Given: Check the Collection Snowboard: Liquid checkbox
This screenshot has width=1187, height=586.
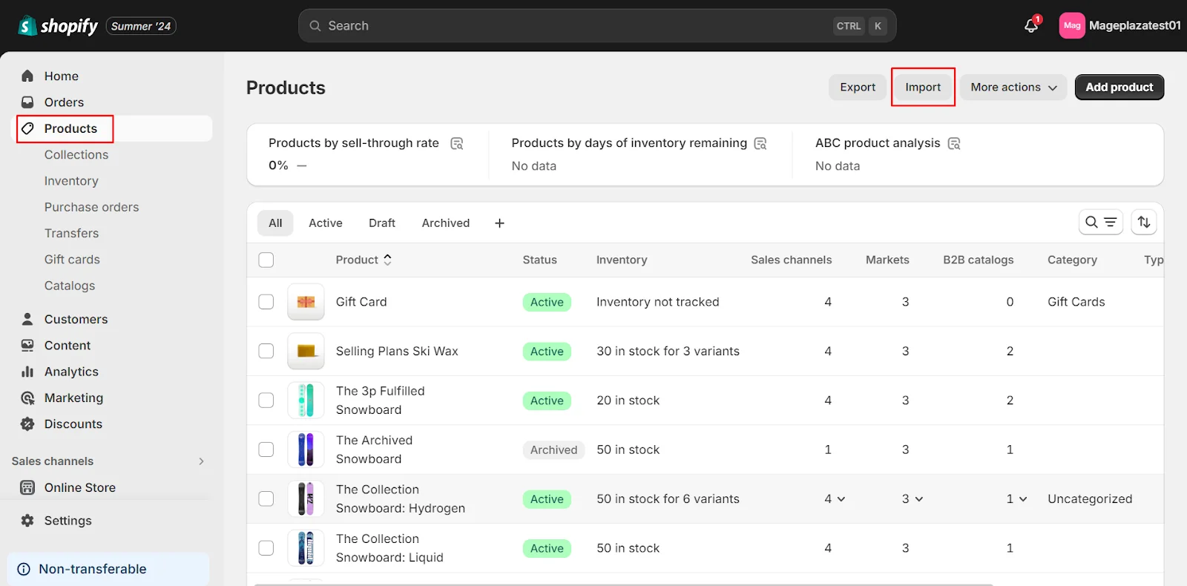Looking at the screenshot, I should pos(266,548).
